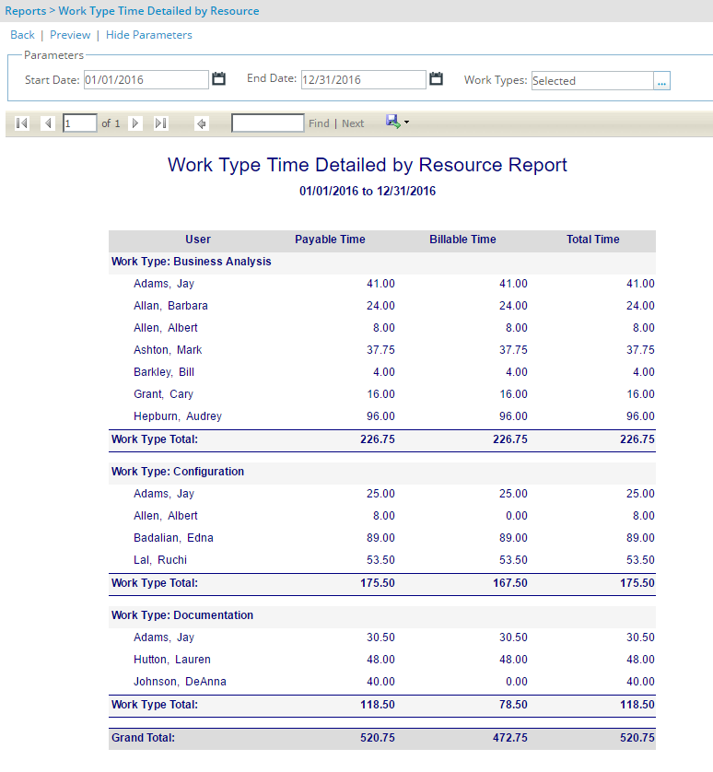
Task: Jump to last report page
Action: coord(161,123)
